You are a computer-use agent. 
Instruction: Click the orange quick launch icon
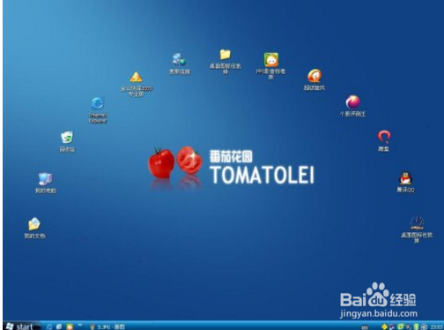(70, 326)
